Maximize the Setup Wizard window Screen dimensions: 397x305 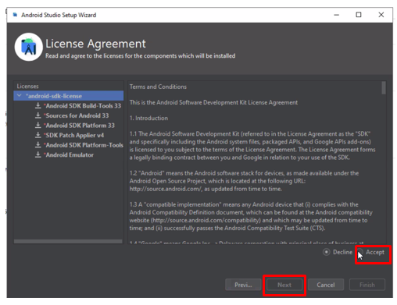359,15
